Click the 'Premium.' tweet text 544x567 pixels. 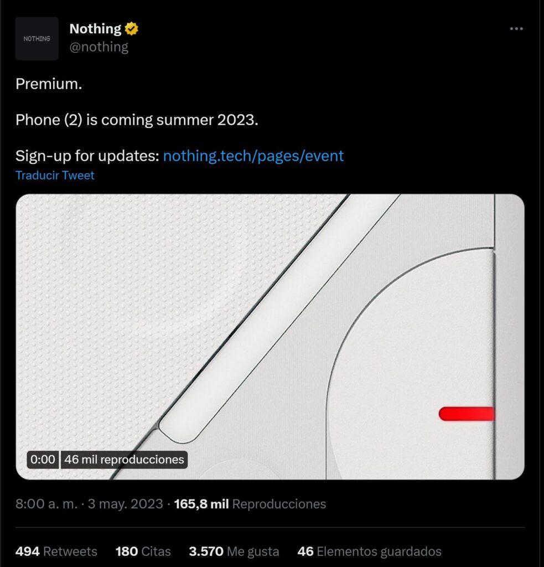49,84
